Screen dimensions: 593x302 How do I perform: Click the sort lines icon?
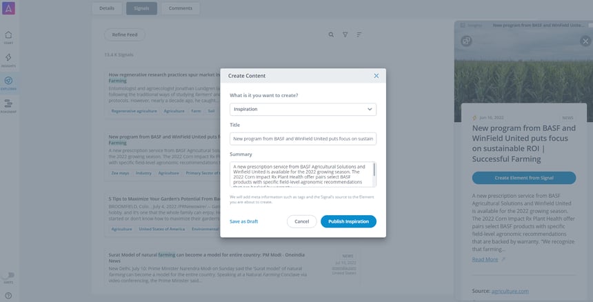point(359,34)
